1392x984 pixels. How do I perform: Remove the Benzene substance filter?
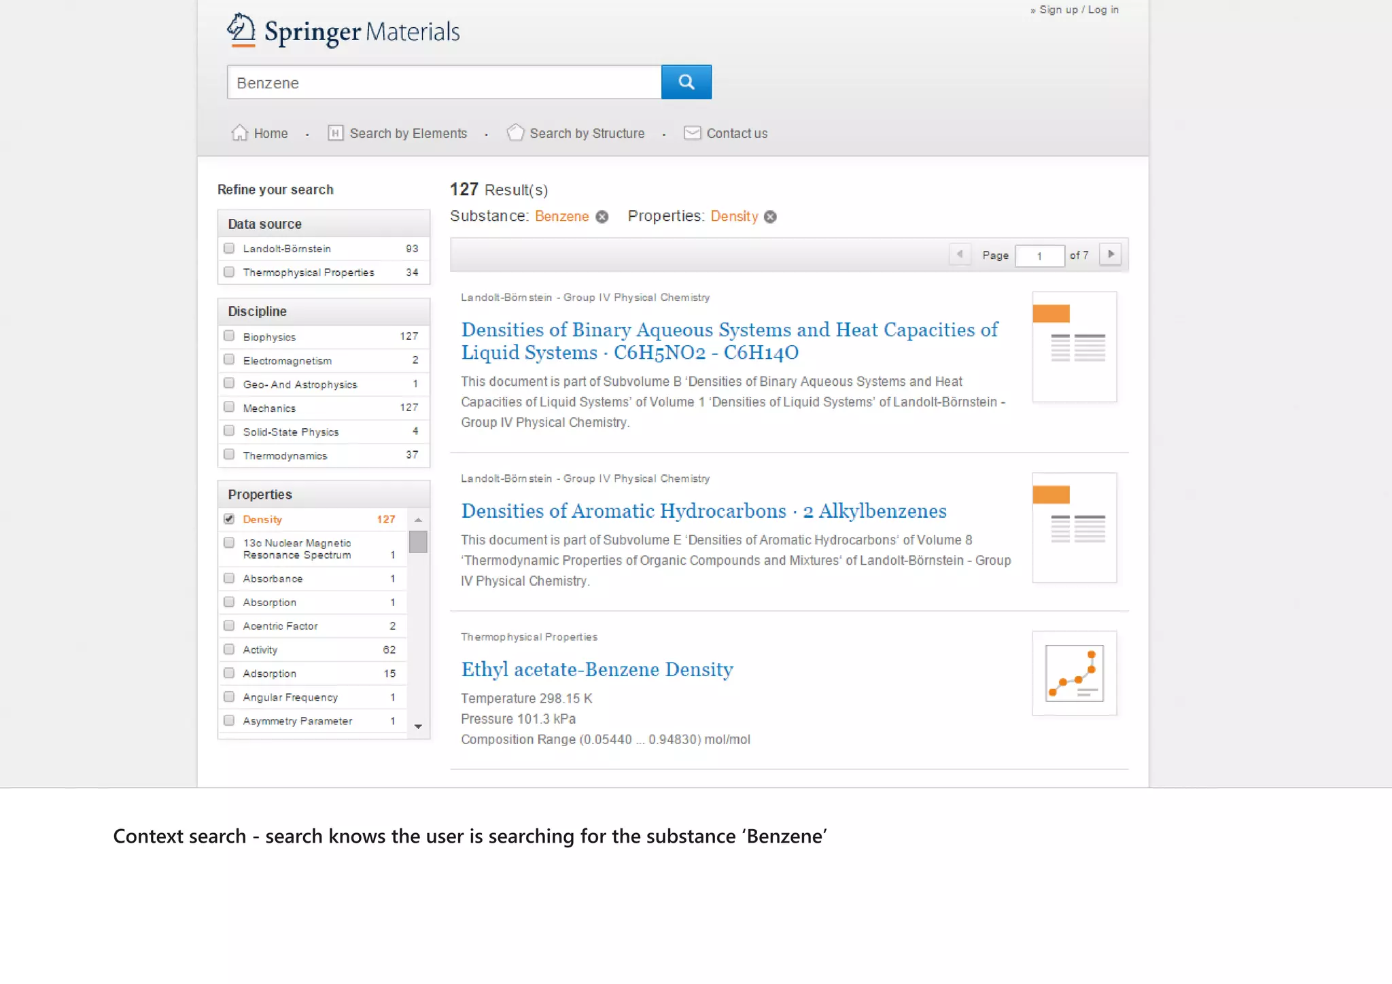coord(602,217)
